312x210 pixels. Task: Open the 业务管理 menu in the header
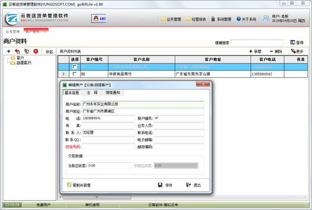(x=171, y=19)
